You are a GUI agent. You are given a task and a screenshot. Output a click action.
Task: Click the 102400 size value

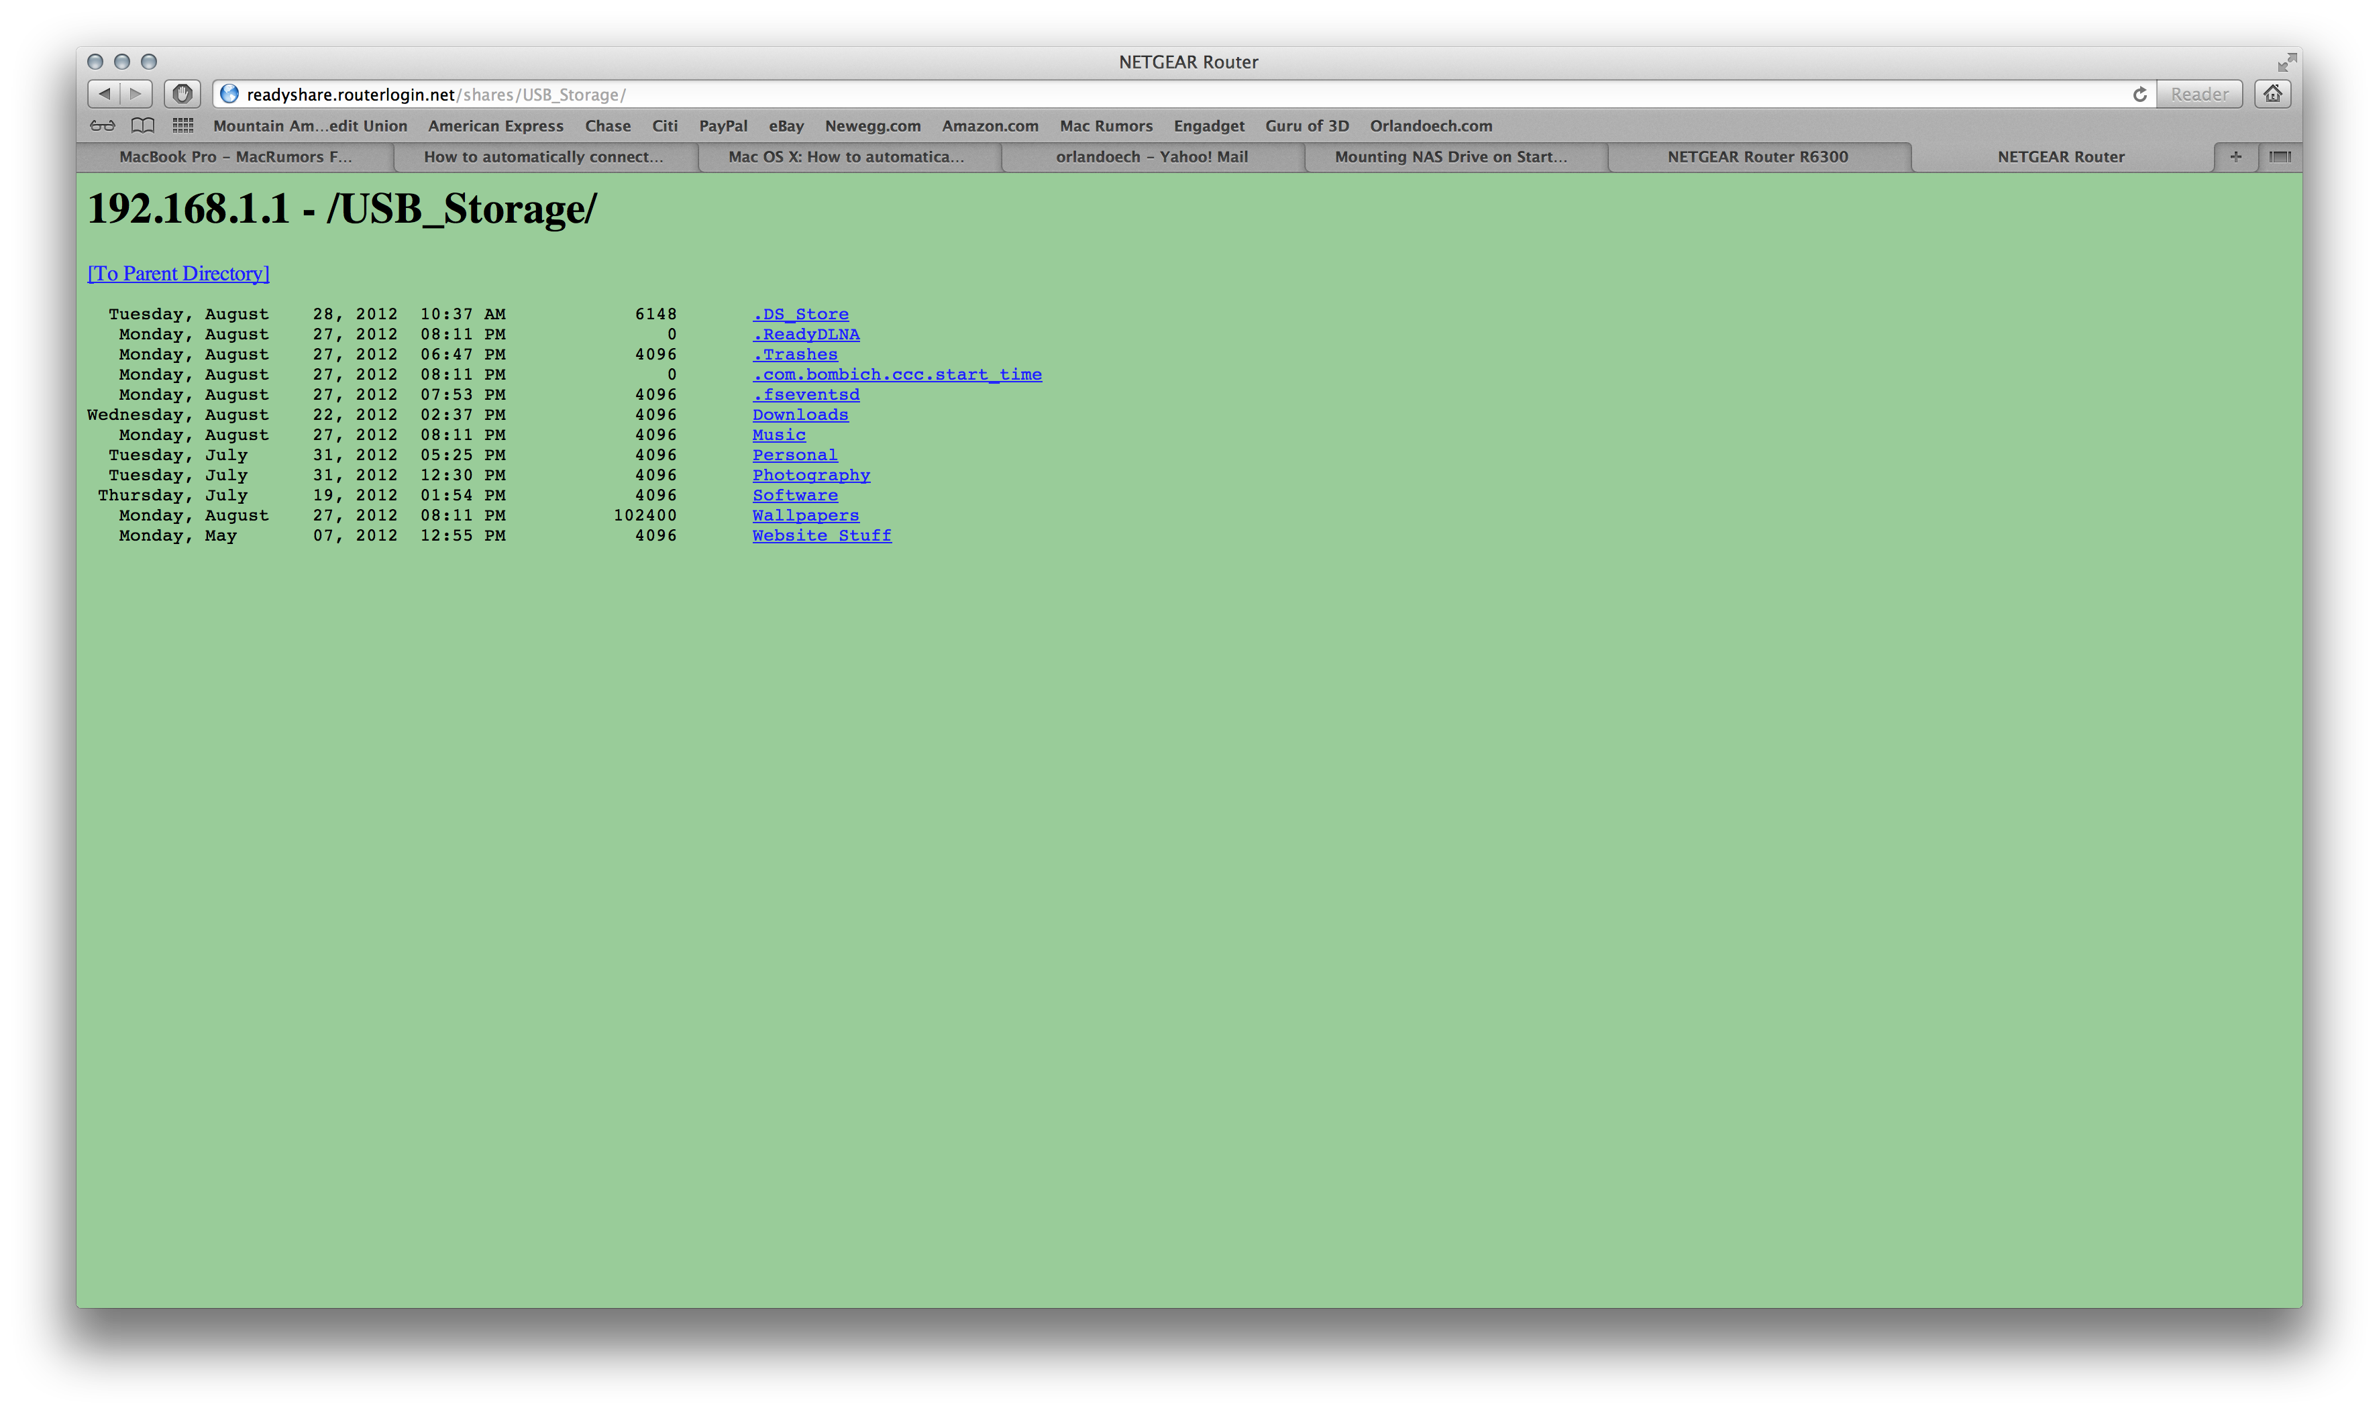[645, 515]
